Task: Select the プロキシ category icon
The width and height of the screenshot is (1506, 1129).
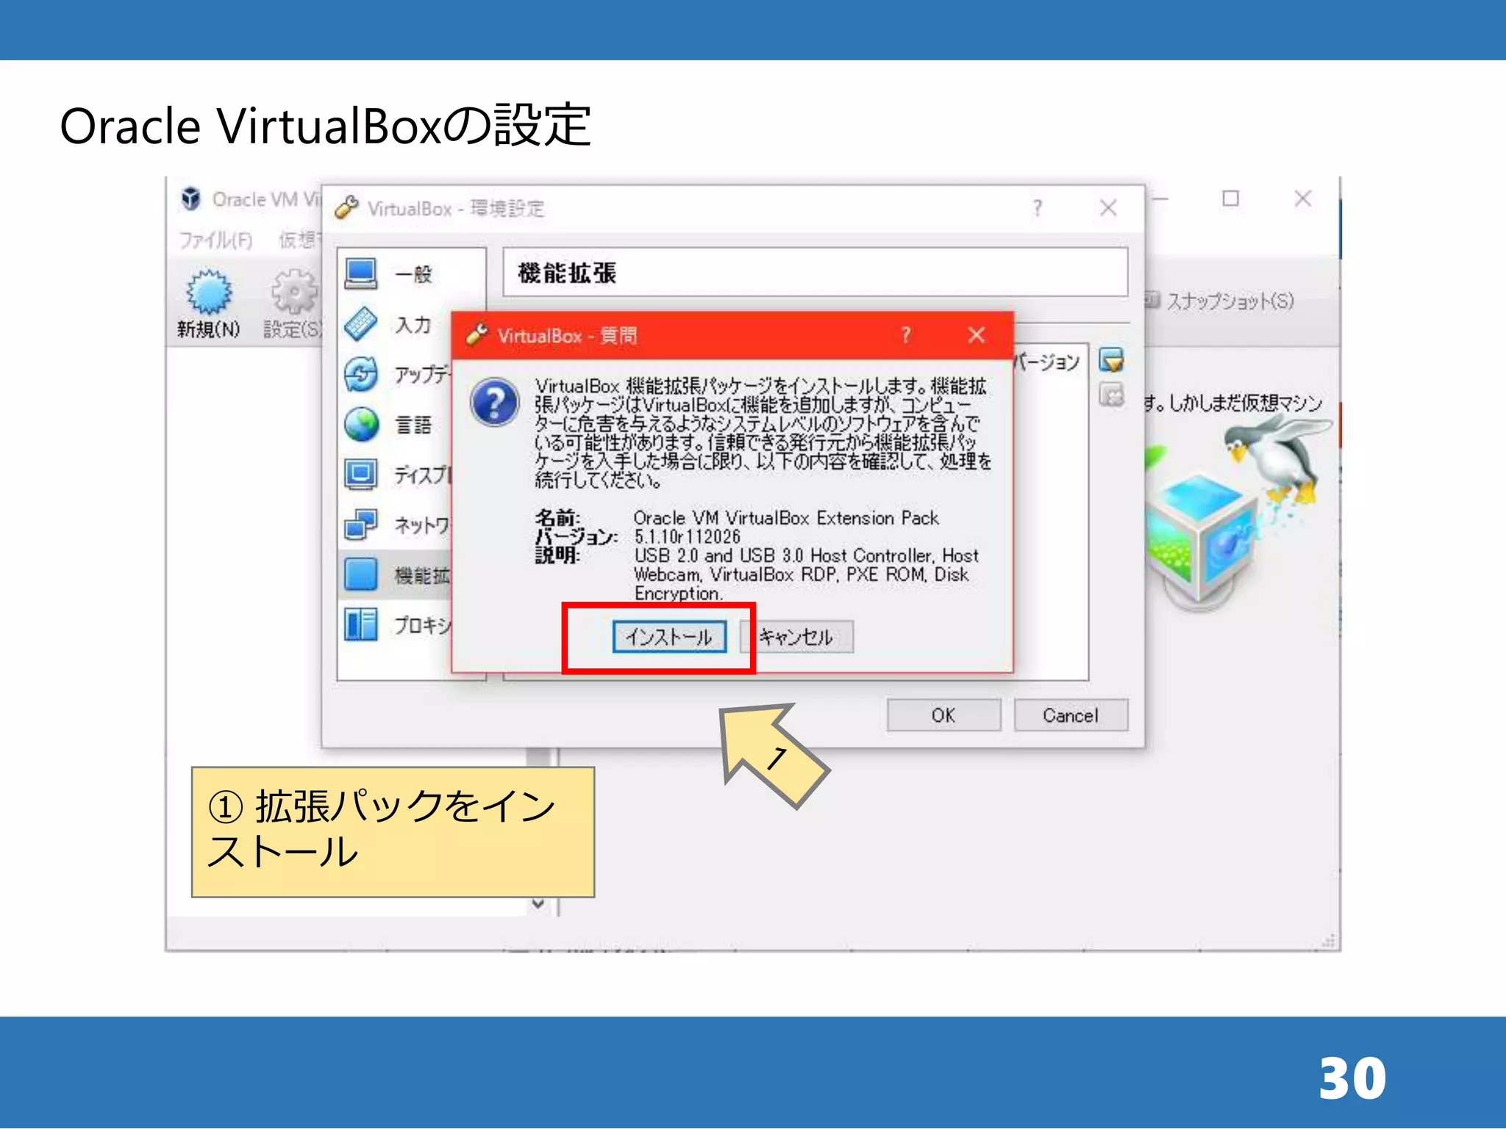Action: [361, 625]
